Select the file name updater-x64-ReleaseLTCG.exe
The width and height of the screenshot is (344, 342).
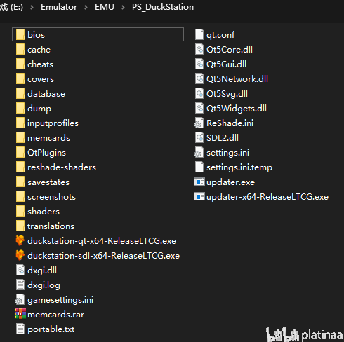267,197
